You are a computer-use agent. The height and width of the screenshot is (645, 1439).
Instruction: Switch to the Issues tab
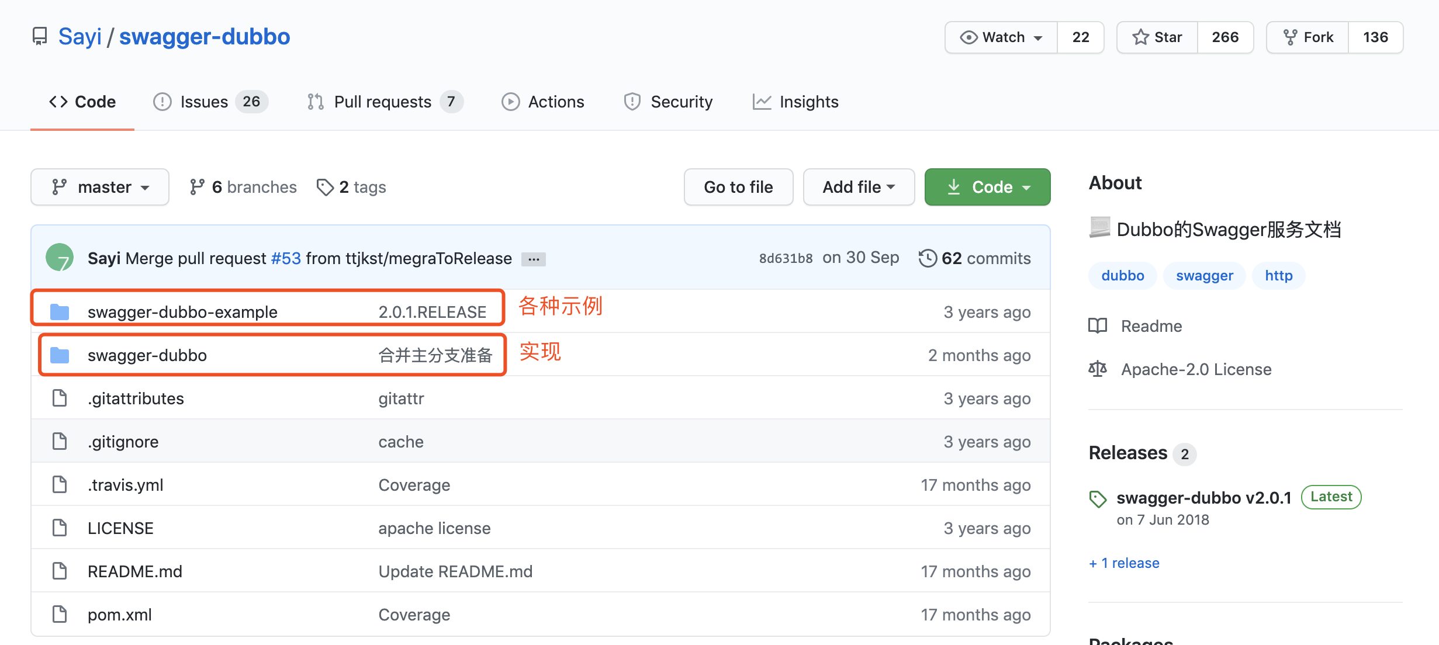210,102
